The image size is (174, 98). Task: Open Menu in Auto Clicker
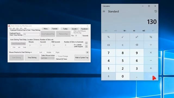(46, 29)
